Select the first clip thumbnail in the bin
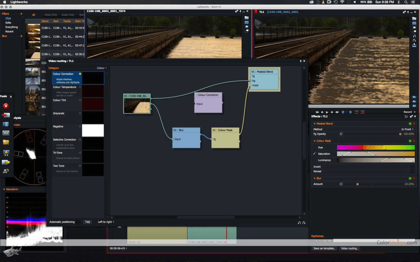 tap(33, 28)
